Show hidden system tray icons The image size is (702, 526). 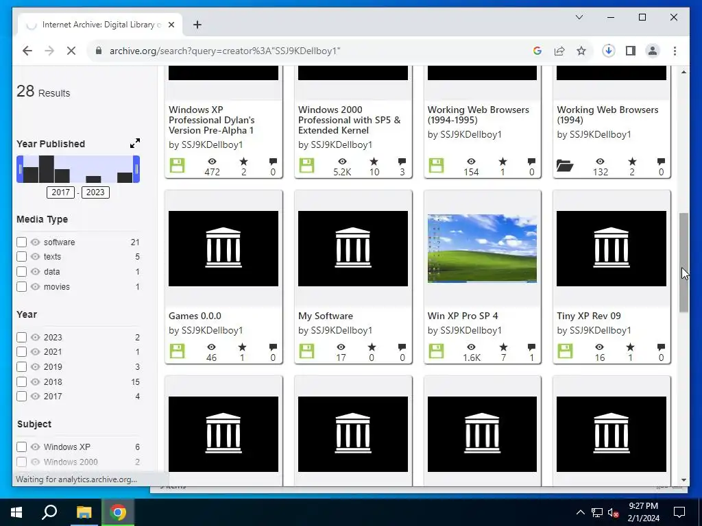point(580,512)
